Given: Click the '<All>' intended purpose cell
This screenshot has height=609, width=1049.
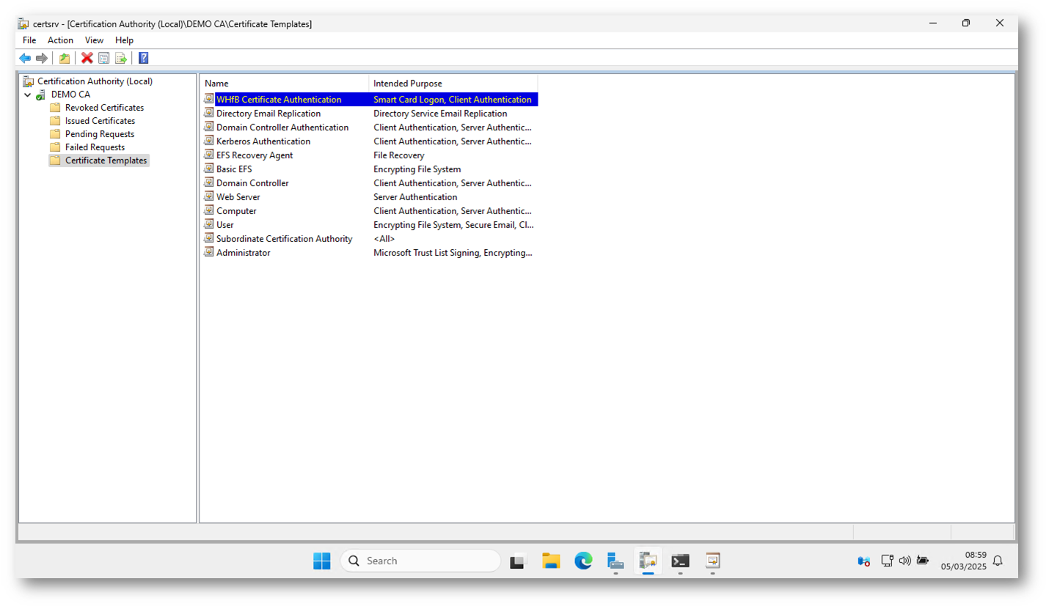Looking at the screenshot, I should point(384,239).
